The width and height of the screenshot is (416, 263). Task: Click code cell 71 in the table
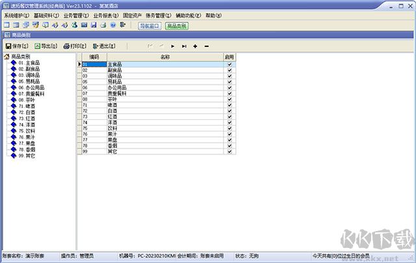(94, 105)
